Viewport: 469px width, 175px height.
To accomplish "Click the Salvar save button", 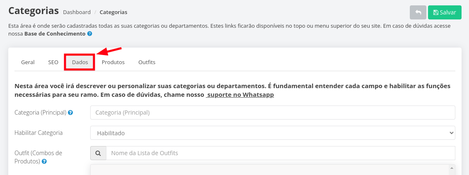I will click(x=445, y=12).
